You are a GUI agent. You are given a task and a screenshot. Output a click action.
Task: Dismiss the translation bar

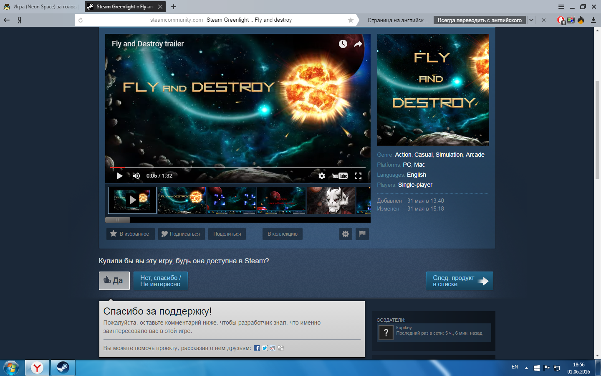pyautogui.click(x=544, y=20)
